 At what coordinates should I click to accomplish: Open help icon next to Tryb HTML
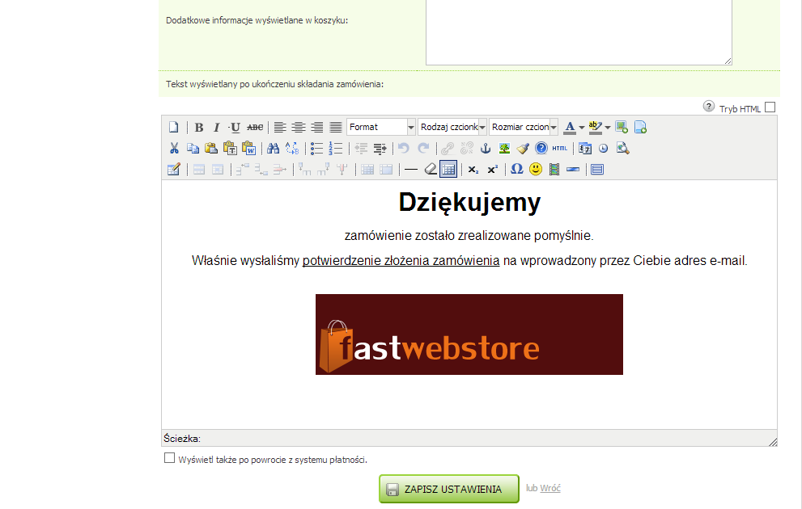coord(708,106)
